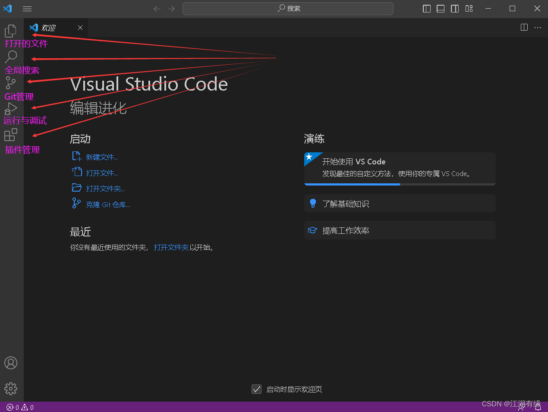Open the Run and Debug icon
Screen dimensions: 548x412
click(11, 108)
